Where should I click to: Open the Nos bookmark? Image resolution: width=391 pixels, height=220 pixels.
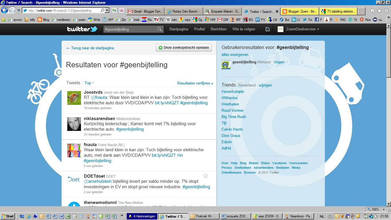coord(365,20)
